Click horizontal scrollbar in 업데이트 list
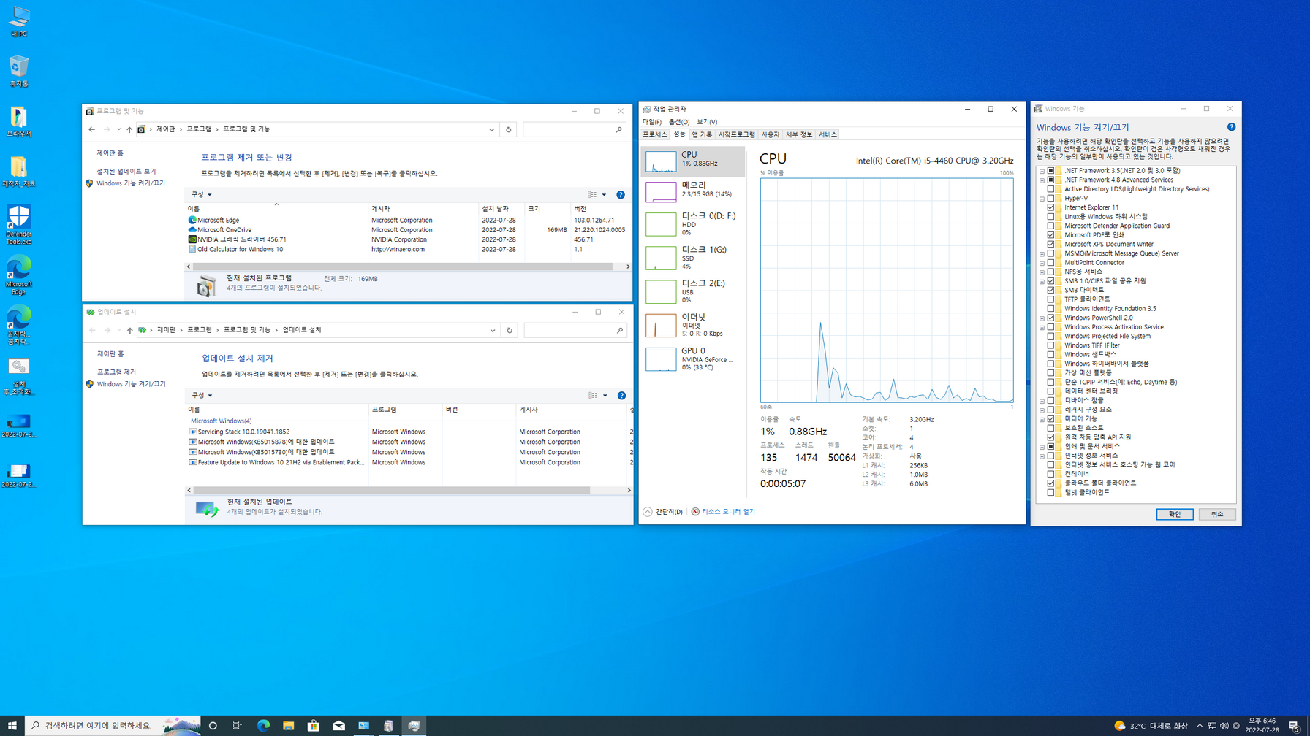 click(392, 491)
